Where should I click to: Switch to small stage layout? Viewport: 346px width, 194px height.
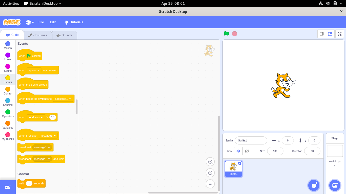click(322, 34)
